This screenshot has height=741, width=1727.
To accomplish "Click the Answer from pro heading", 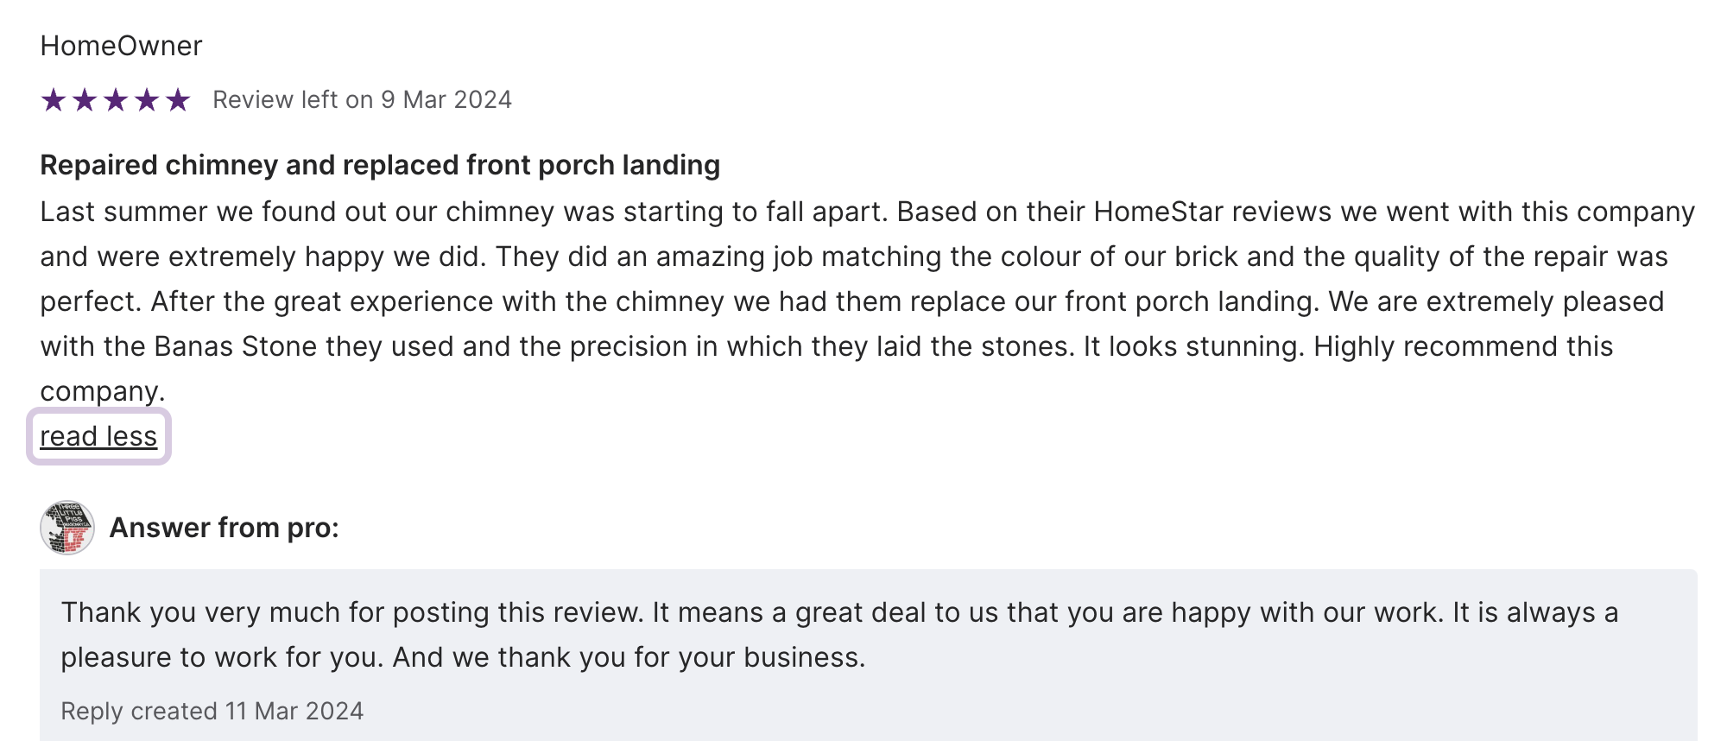I will click(x=225, y=528).
